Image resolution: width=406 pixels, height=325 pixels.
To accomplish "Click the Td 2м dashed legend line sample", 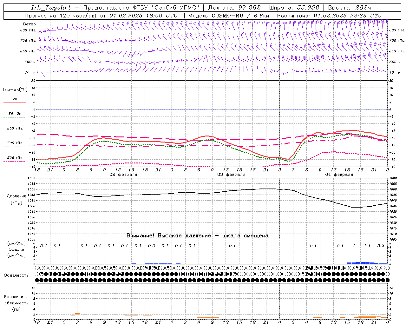I will pyautogui.click(x=14, y=117).
